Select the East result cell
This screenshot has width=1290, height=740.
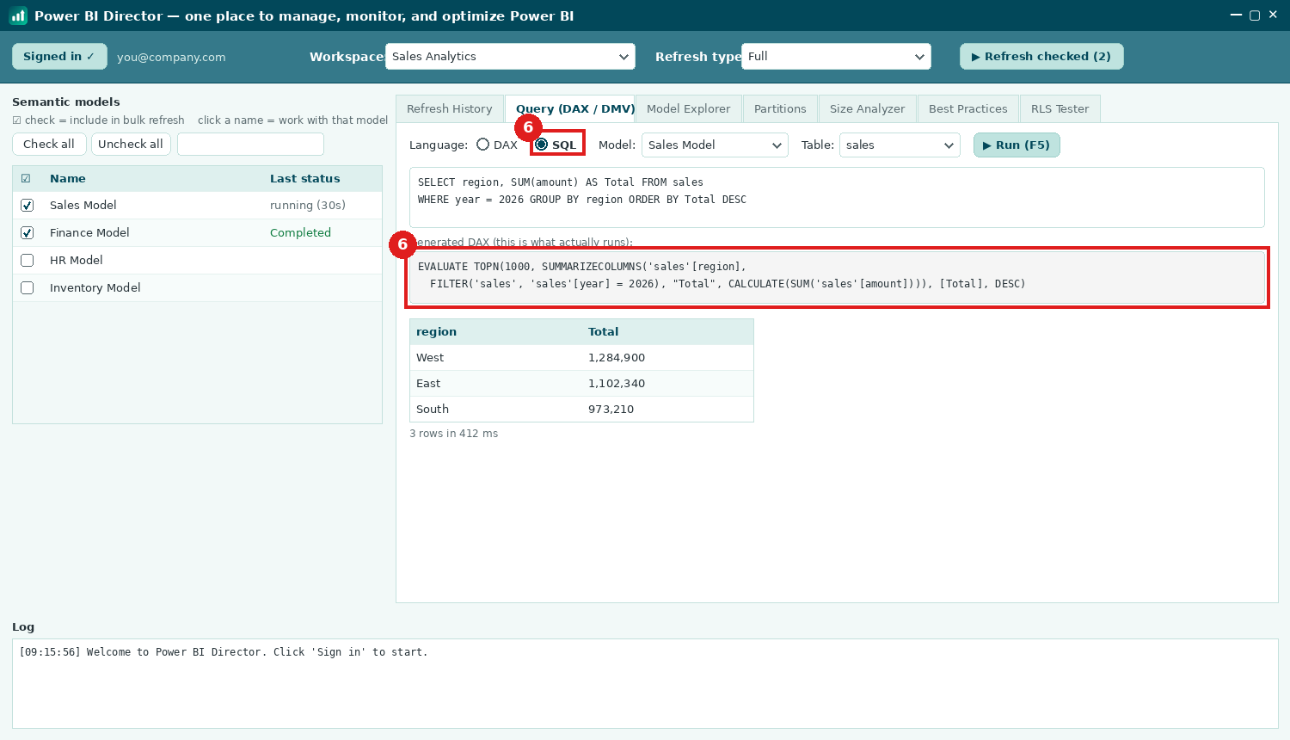point(428,383)
